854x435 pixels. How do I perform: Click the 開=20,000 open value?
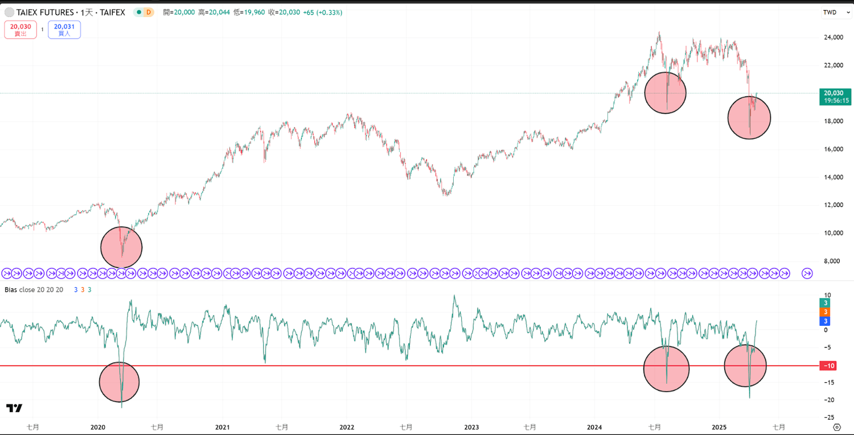pyautogui.click(x=179, y=12)
